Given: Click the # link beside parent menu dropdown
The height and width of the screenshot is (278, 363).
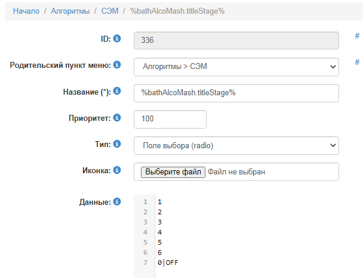Looking at the screenshot, I should pos(357,62).
